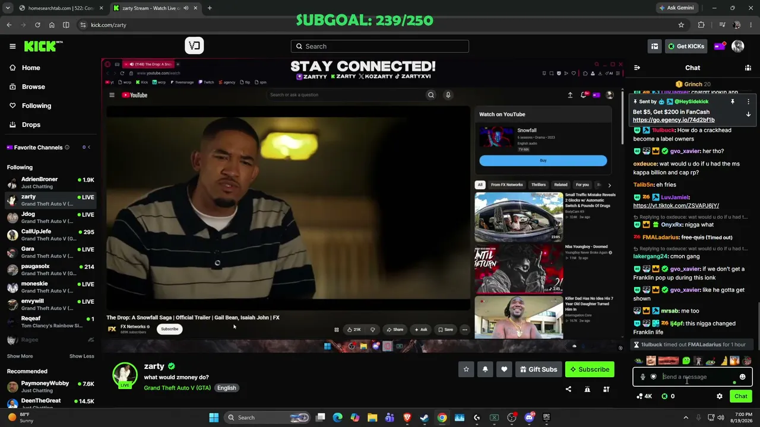This screenshot has height=427, width=760.
Task: Open Following in sidebar
Action: 50,106
